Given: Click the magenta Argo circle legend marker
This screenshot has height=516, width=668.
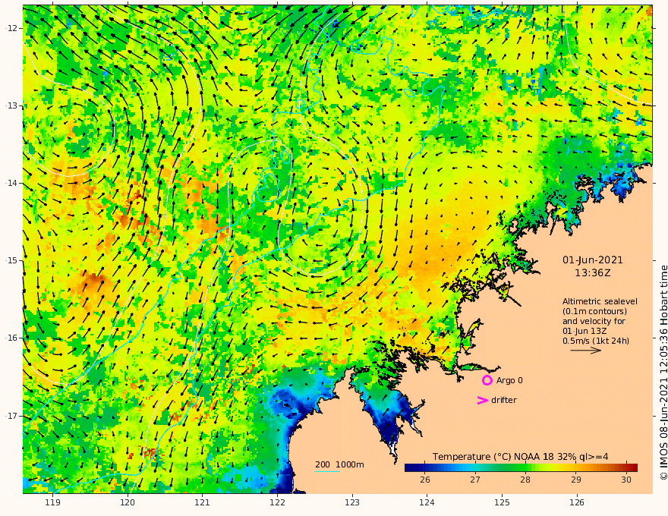Looking at the screenshot, I should point(487,381).
